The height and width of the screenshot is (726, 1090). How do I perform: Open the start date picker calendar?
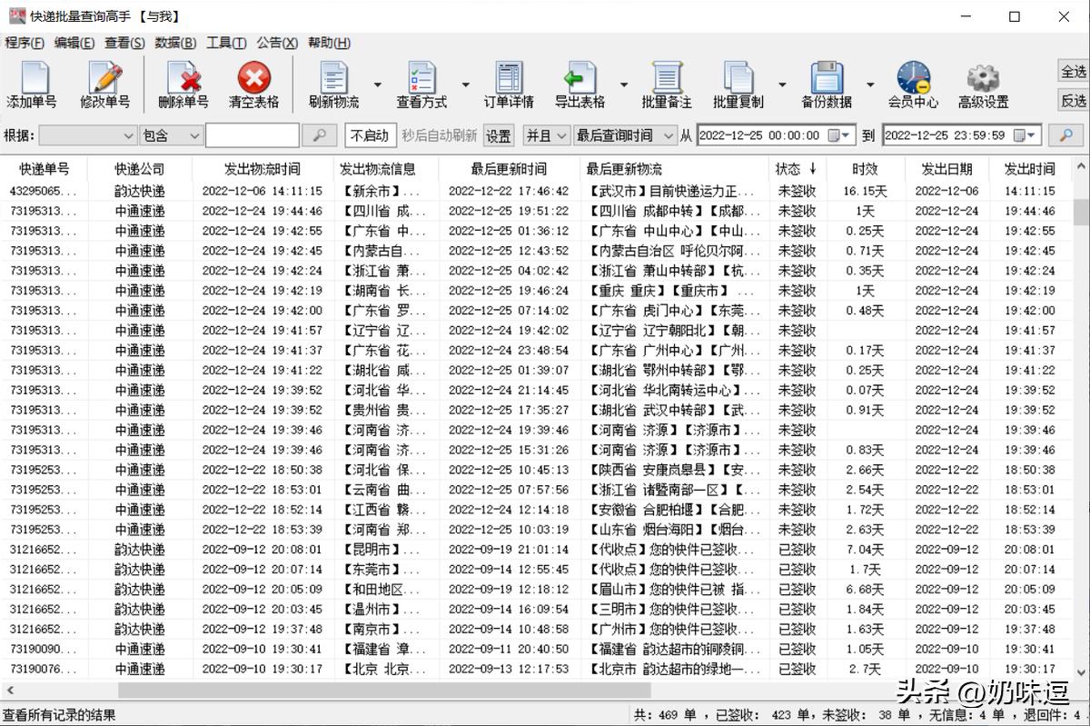(841, 134)
